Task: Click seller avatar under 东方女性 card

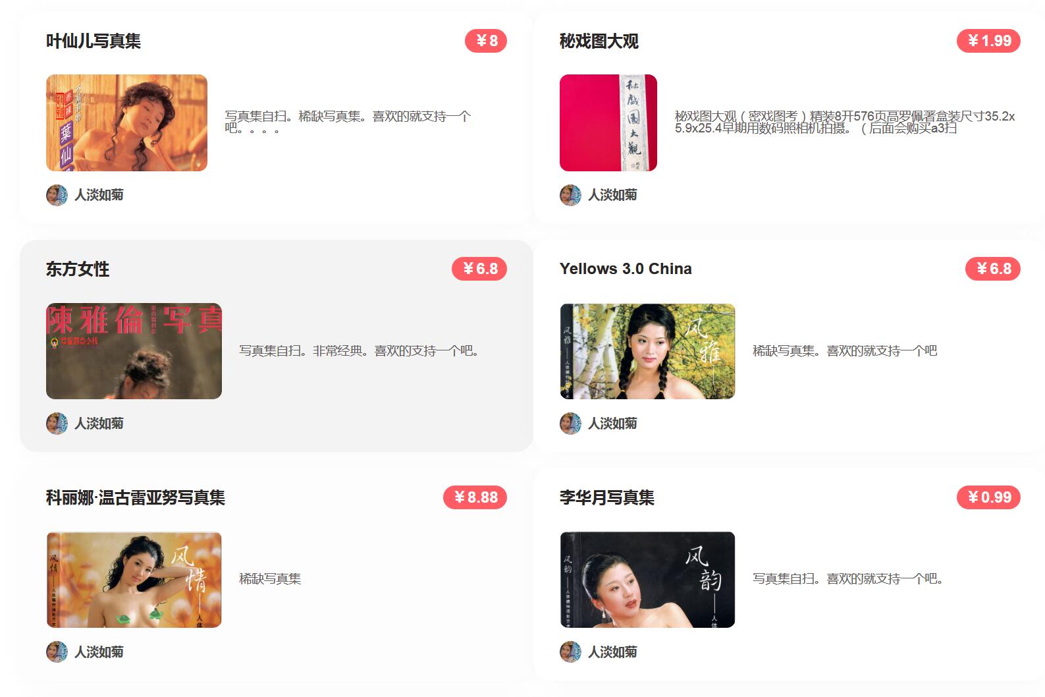Action: click(x=57, y=424)
